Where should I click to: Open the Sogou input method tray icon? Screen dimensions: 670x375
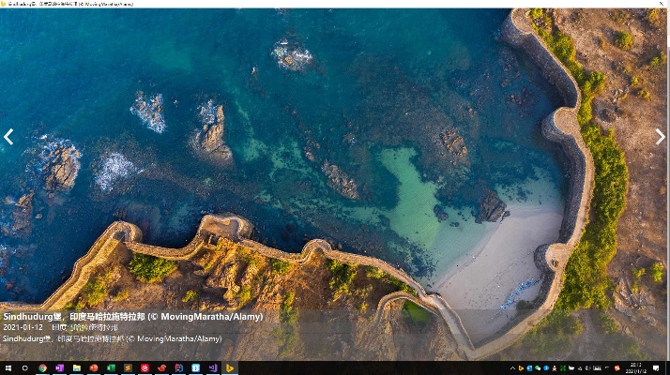click(x=615, y=368)
